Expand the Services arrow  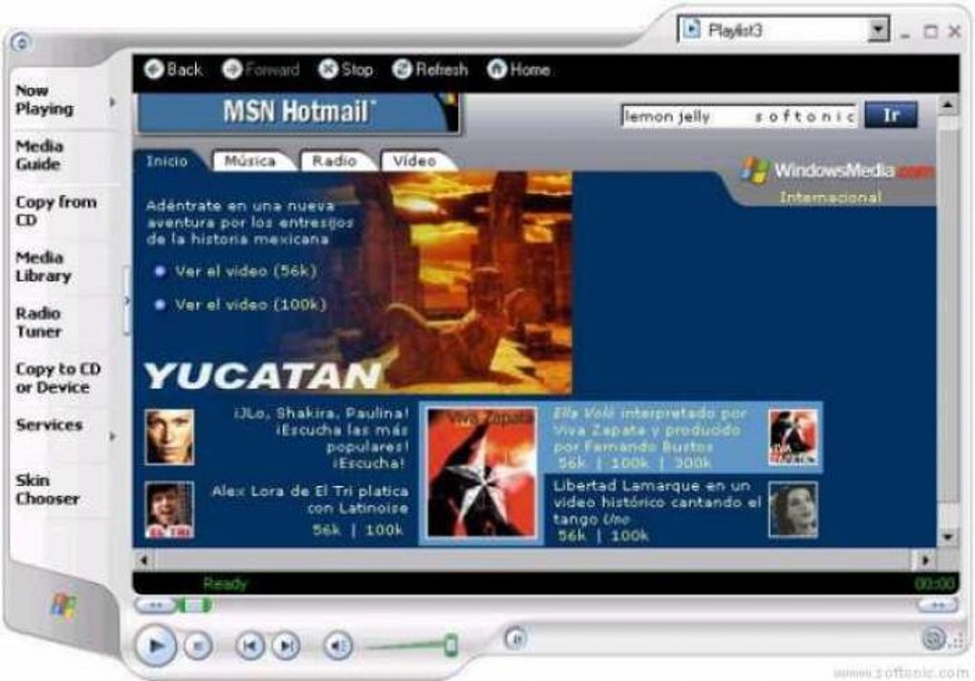coord(113,436)
